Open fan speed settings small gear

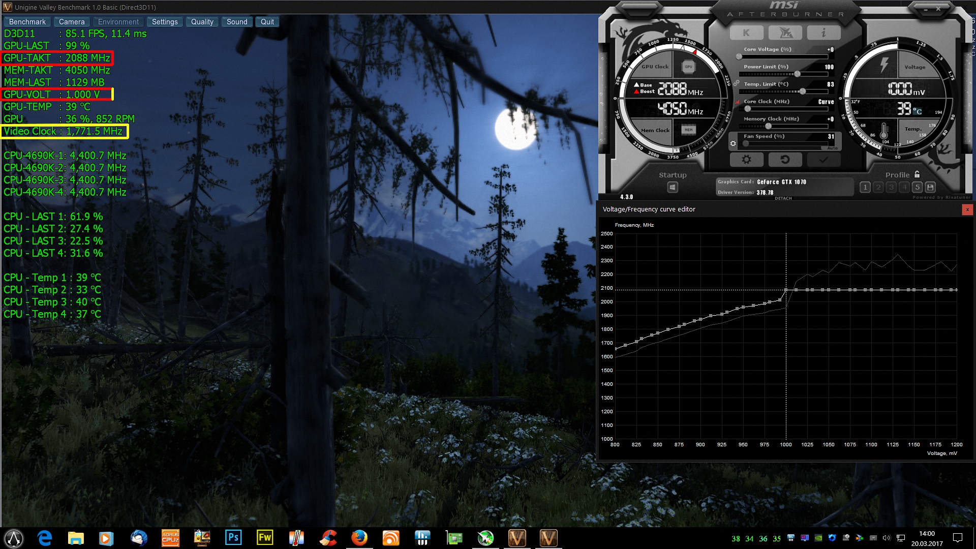click(x=733, y=144)
